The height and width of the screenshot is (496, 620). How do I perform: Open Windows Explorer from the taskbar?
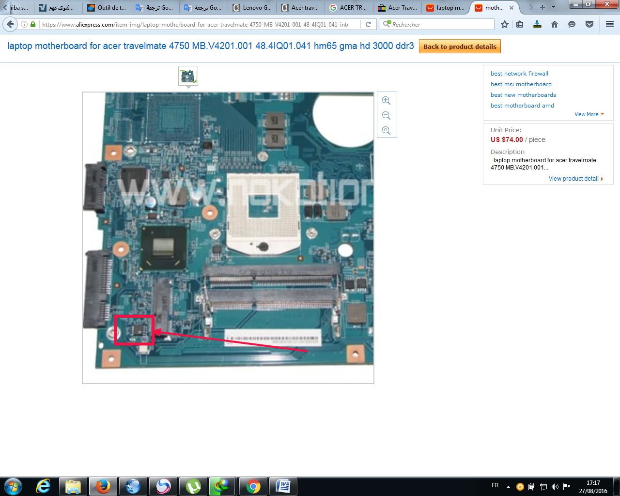click(73, 486)
